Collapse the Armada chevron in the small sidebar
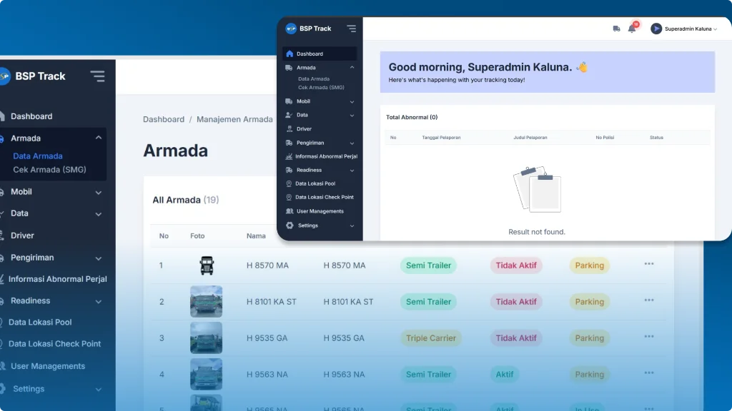Viewport: 732px width, 411px height. pyautogui.click(x=352, y=68)
